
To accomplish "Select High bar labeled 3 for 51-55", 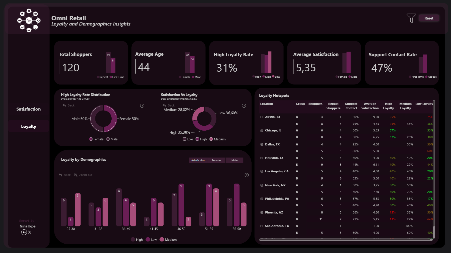I will tap(202, 219).
